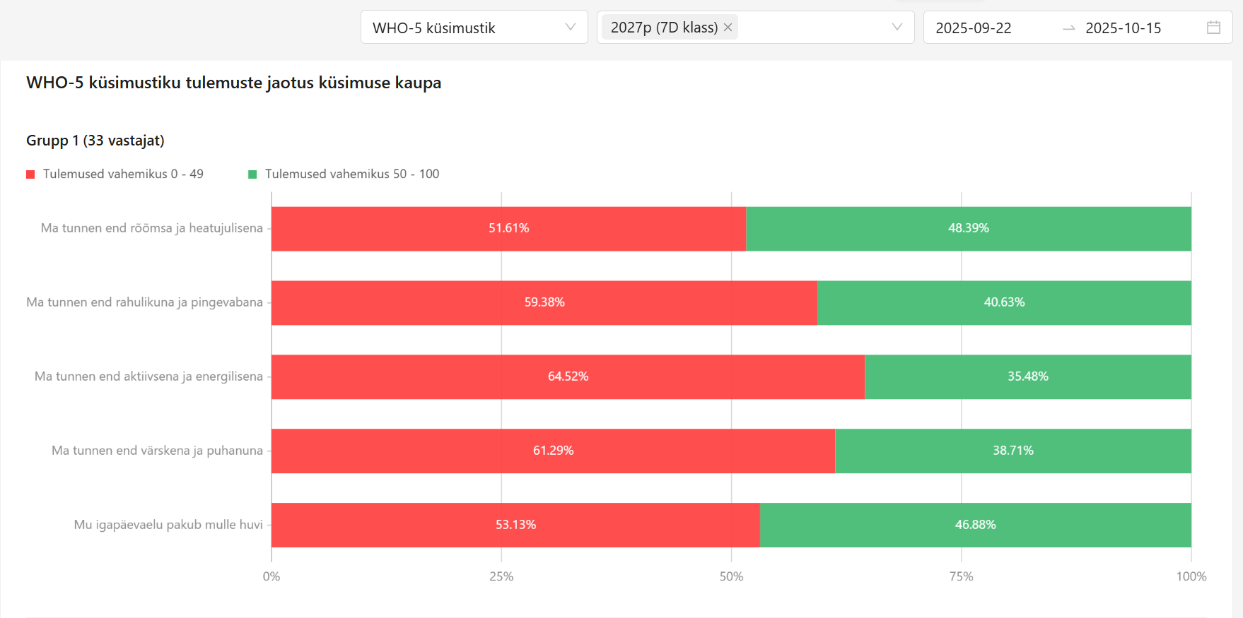Click the 'Grupp 1 (33 vastajat)' heading

[95, 141]
